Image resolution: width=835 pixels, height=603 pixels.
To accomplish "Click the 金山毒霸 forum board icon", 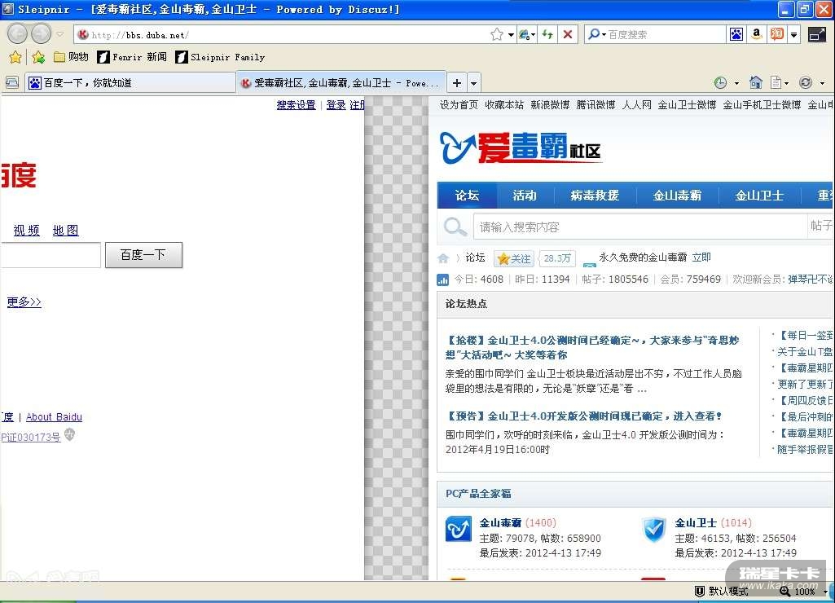I will pyautogui.click(x=459, y=529).
